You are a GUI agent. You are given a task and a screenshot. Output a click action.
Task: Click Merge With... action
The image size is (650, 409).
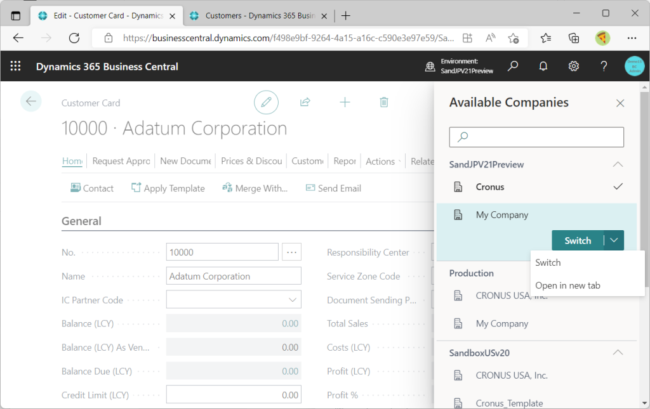(x=255, y=188)
